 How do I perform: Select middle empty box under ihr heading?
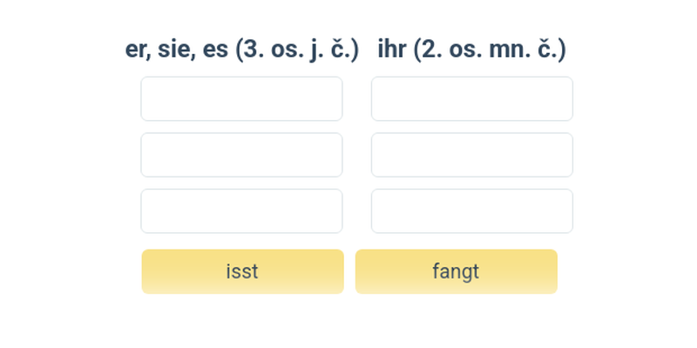click(471, 155)
